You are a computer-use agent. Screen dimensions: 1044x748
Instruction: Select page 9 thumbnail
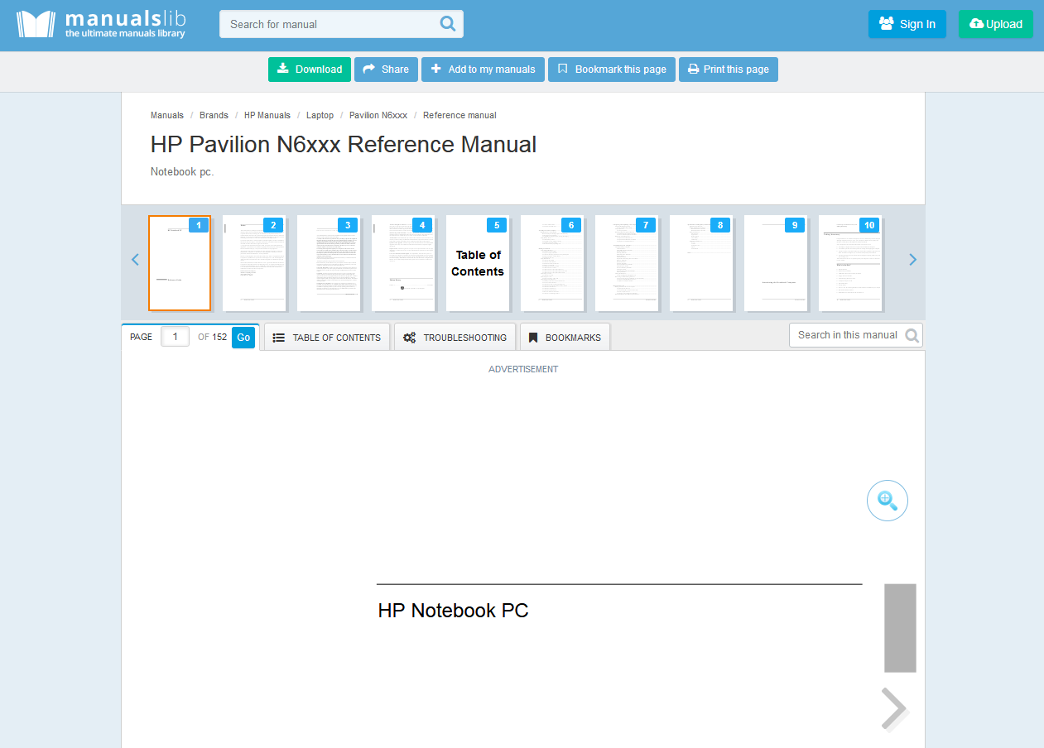(776, 263)
